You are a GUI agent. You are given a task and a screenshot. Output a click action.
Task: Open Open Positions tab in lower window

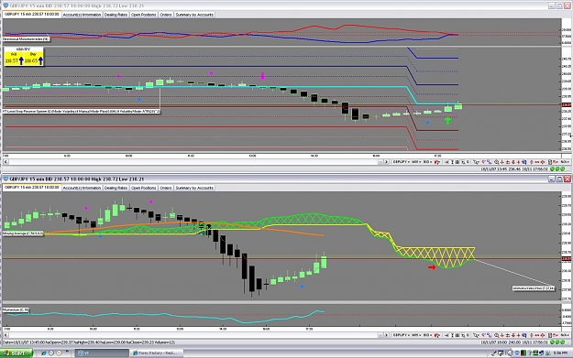[144, 188]
